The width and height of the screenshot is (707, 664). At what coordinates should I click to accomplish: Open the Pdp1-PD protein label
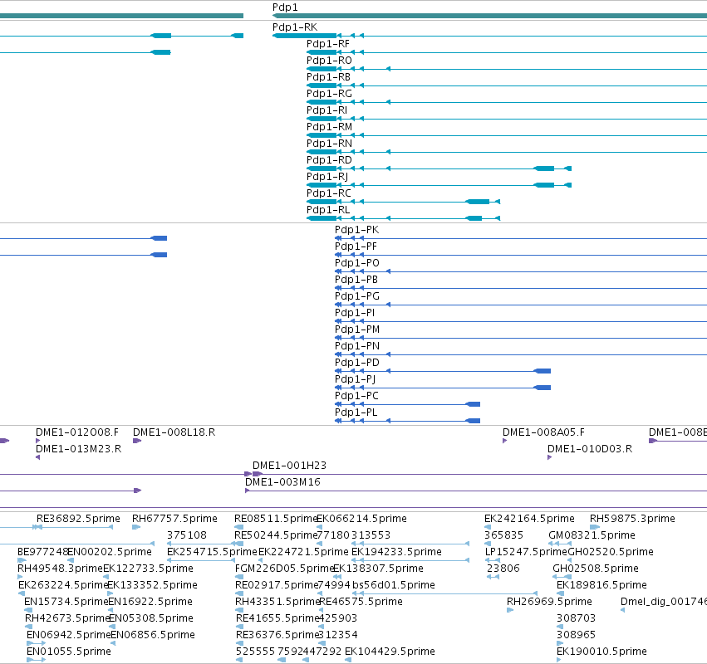(357, 363)
